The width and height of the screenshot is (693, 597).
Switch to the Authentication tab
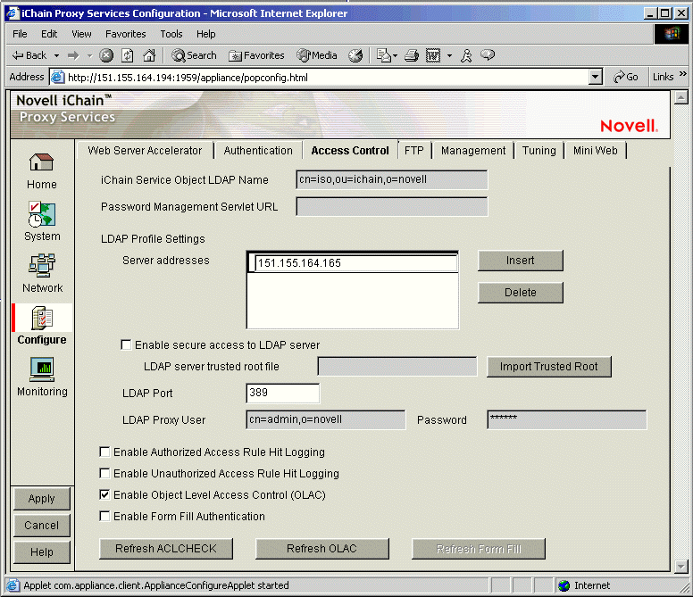pos(258,151)
